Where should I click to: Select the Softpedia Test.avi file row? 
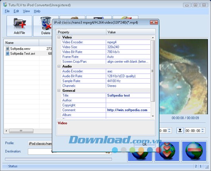pyautogui.click(x=28, y=54)
